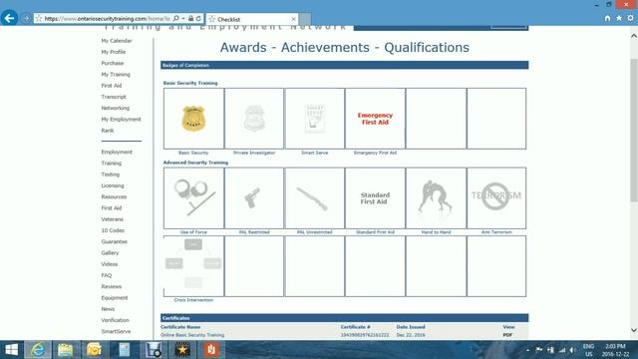638x359 pixels.
Task: Click the Testing sidebar link
Action: [111, 175]
